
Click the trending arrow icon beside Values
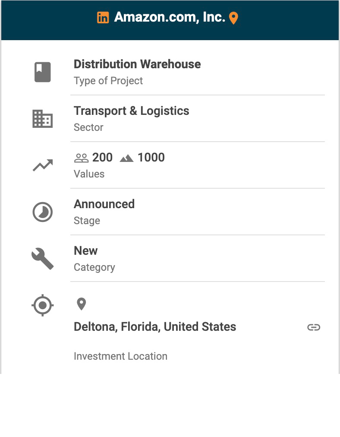coord(43,165)
